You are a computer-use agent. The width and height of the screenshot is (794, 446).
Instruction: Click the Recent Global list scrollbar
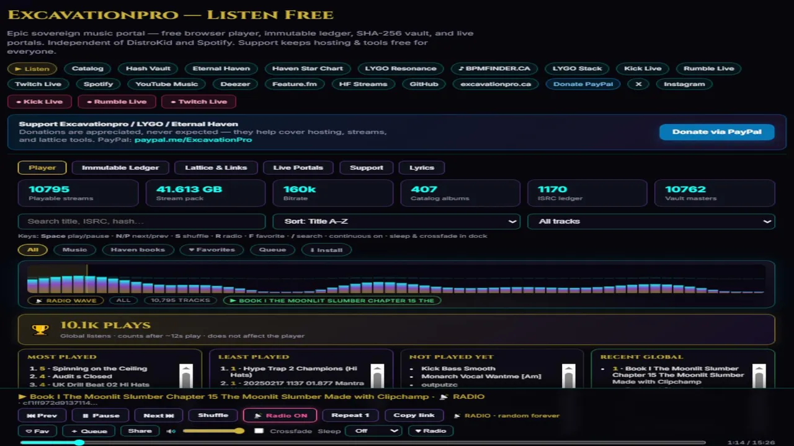[759, 375]
